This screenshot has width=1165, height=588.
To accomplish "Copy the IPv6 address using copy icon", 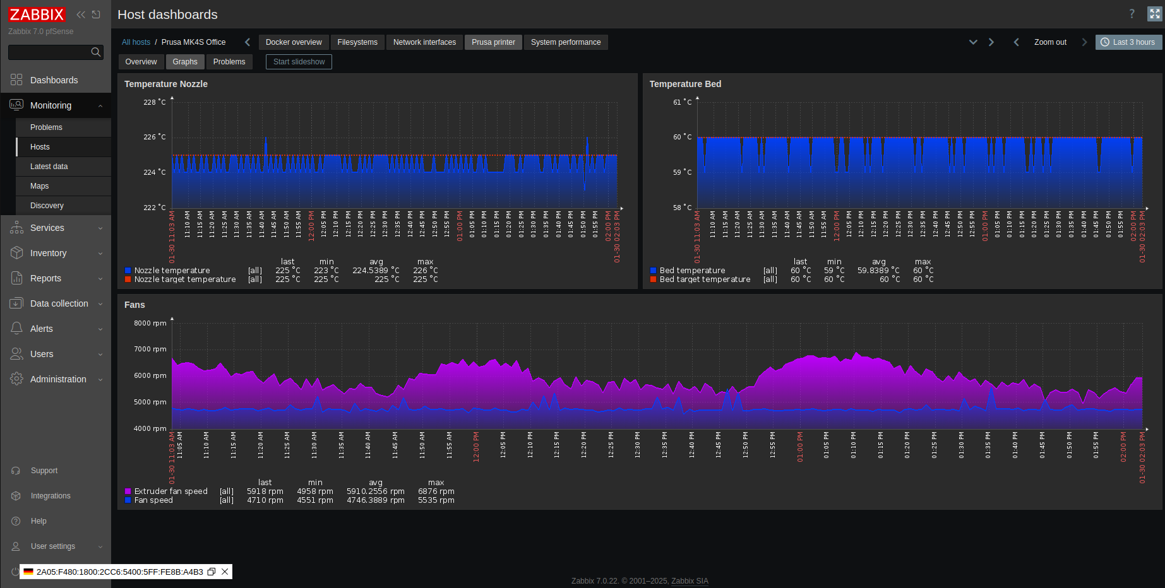I will (212, 572).
